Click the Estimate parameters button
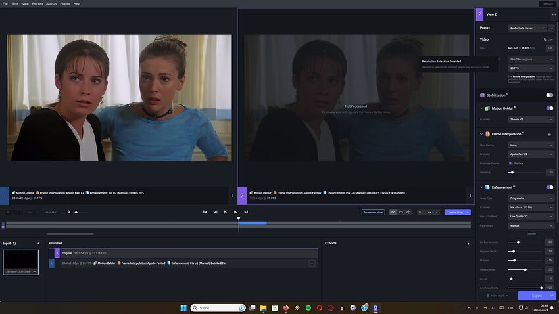 click(531, 233)
